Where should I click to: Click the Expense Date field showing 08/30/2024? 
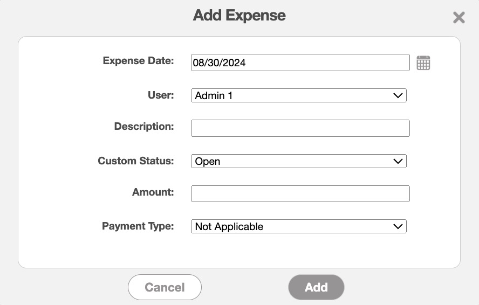tap(300, 63)
